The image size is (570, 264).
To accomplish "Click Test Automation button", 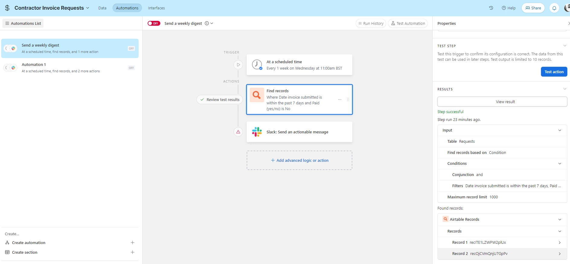I will [x=408, y=23].
